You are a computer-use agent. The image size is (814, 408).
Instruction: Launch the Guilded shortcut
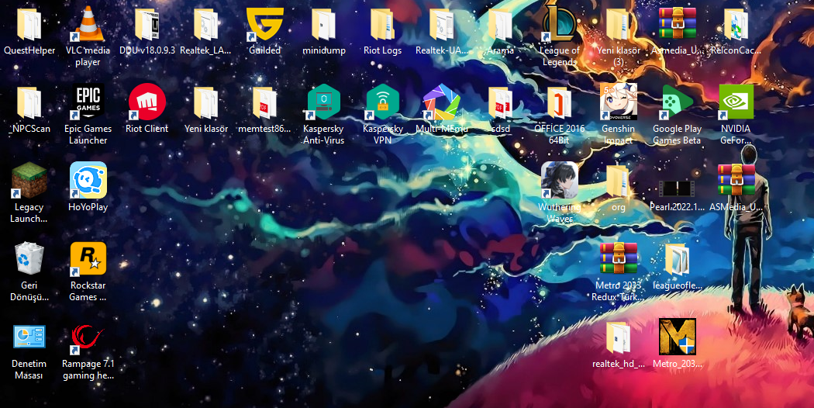pyautogui.click(x=265, y=24)
